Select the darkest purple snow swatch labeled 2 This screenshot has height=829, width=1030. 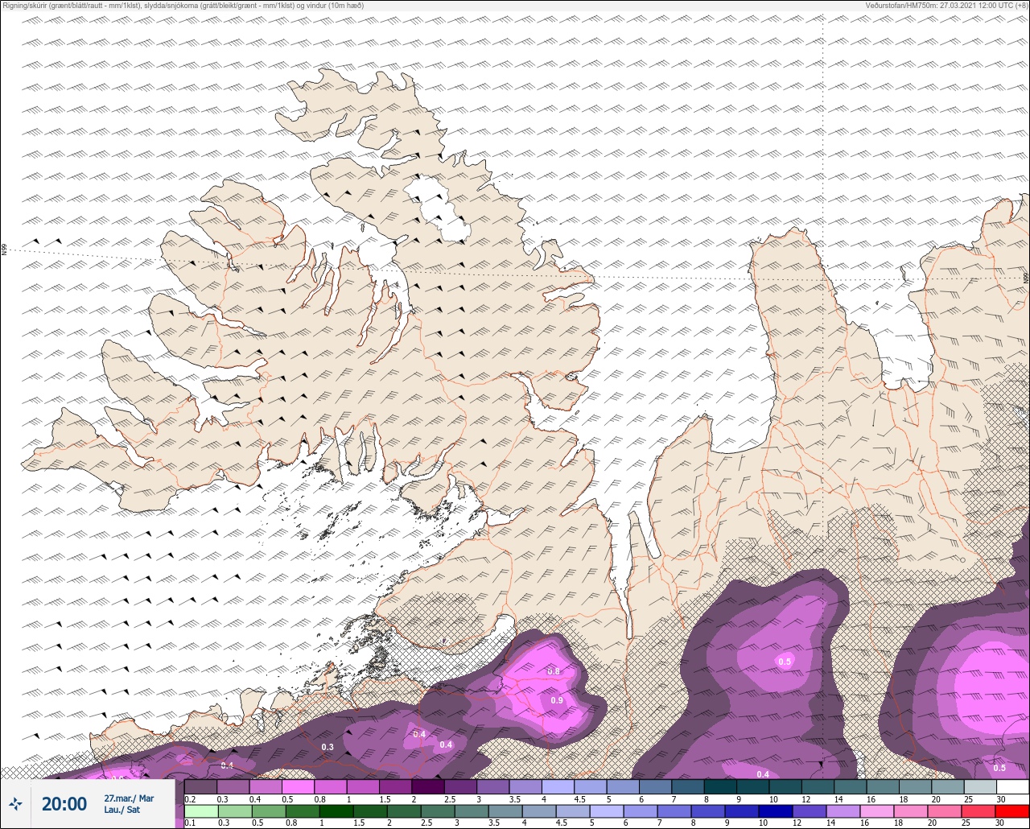[x=428, y=787]
